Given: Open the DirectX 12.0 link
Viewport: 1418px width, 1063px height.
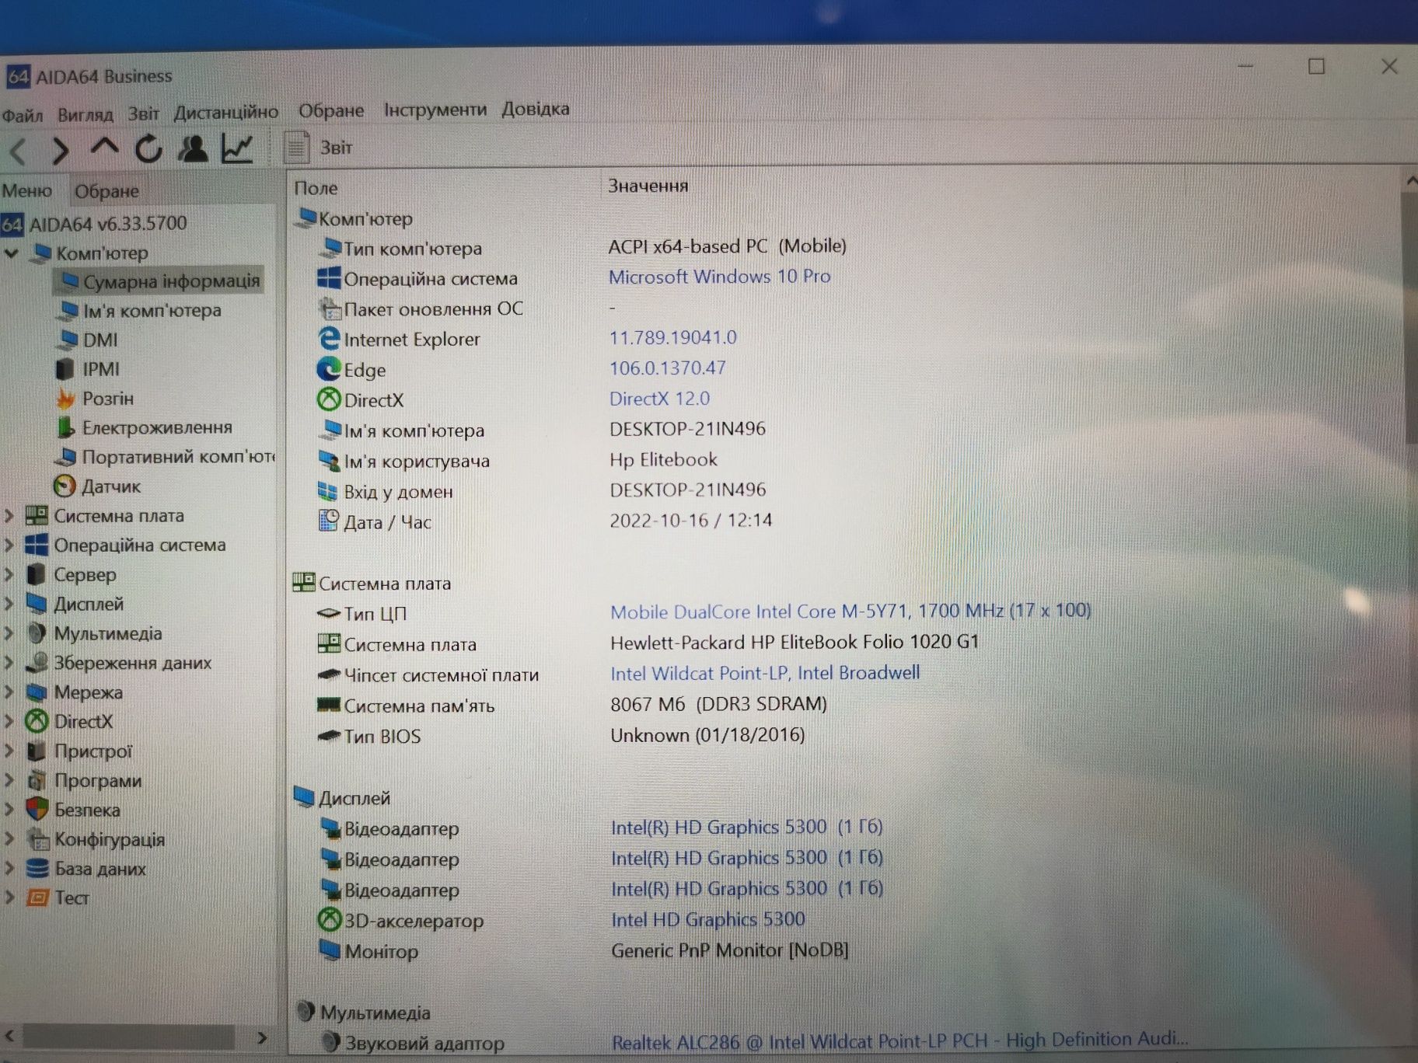Looking at the screenshot, I should [x=659, y=399].
